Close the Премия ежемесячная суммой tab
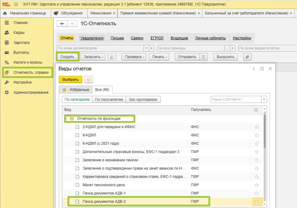 point(199,13)
